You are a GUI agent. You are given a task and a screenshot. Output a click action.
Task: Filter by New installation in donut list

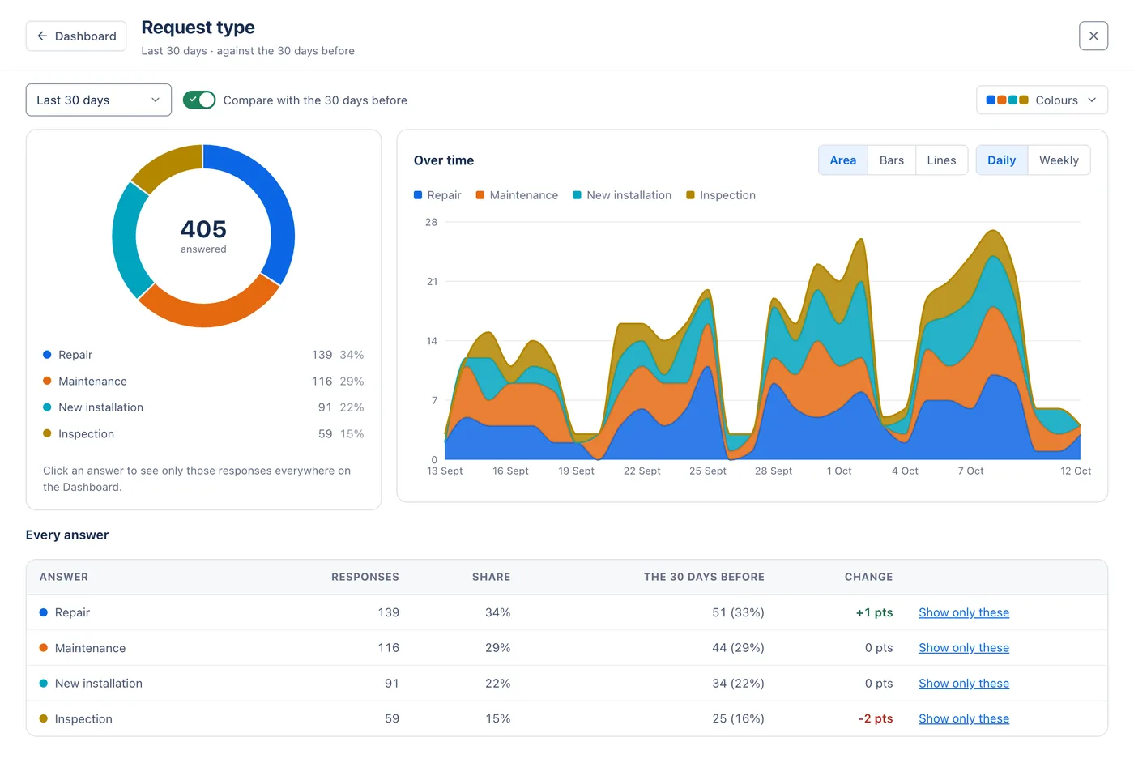tap(203, 407)
